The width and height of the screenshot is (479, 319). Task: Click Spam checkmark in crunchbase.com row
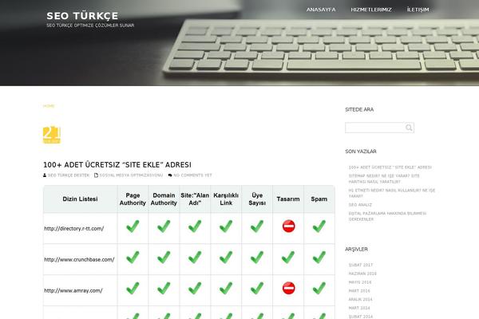pos(319,258)
